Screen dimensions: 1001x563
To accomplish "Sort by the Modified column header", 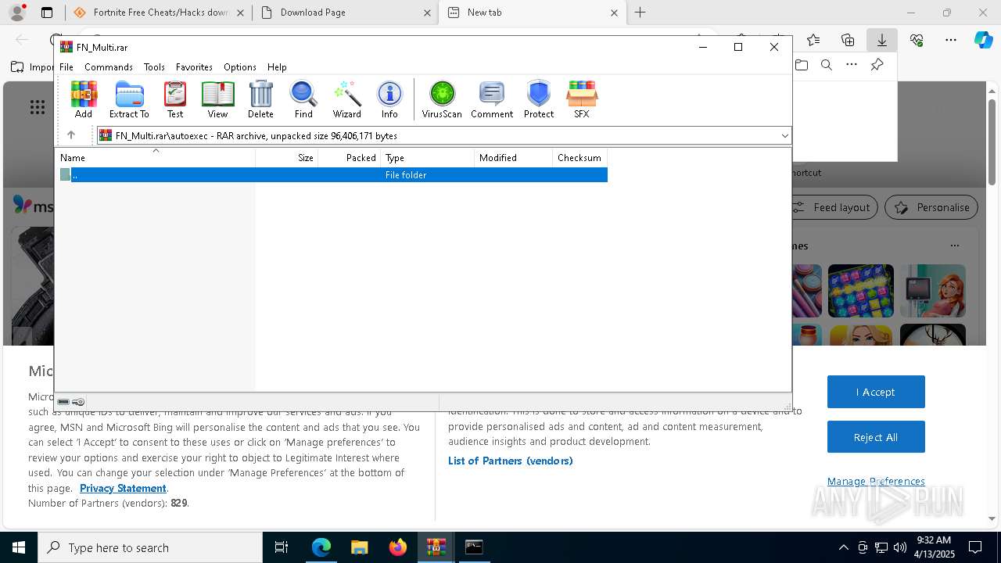I will [x=514, y=158].
